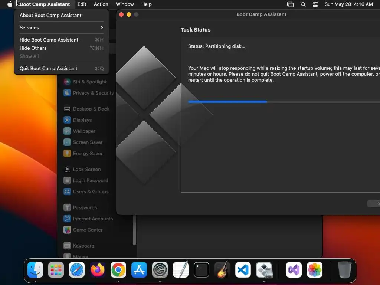
Task: Open the Trash in the Dock
Action: pyautogui.click(x=345, y=270)
